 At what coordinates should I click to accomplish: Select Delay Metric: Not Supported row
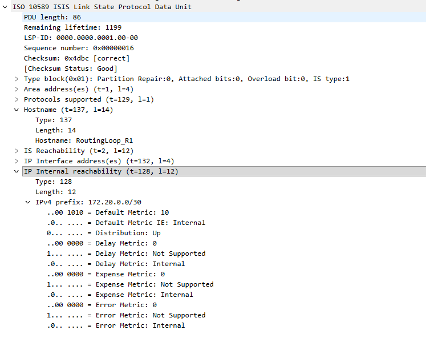(x=126, y=253)
